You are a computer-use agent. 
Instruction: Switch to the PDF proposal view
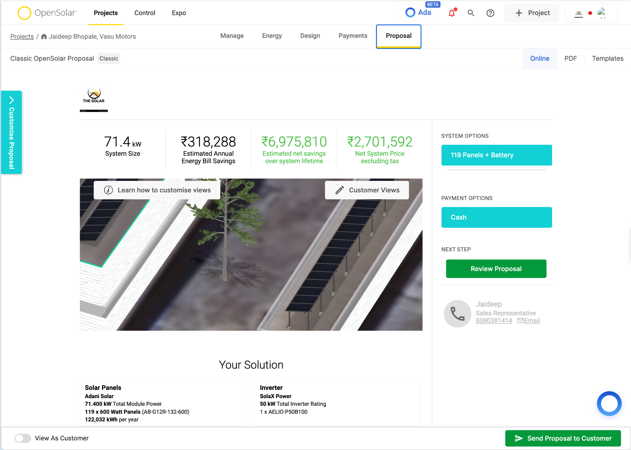coord(571,59)
